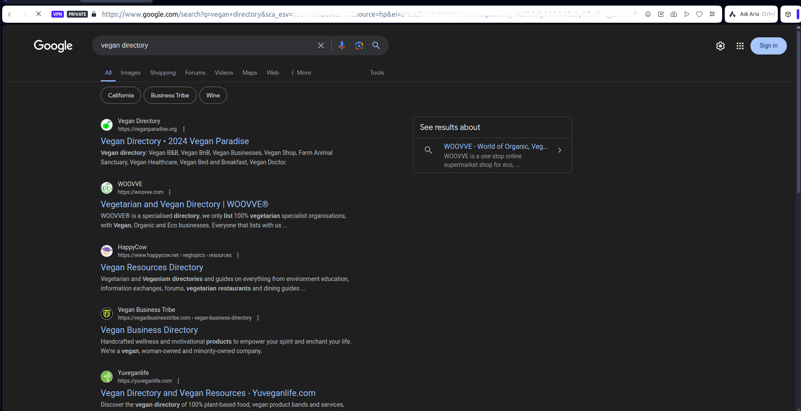
Task: Click the send flow arrow icon
Action: click(687, 14)
